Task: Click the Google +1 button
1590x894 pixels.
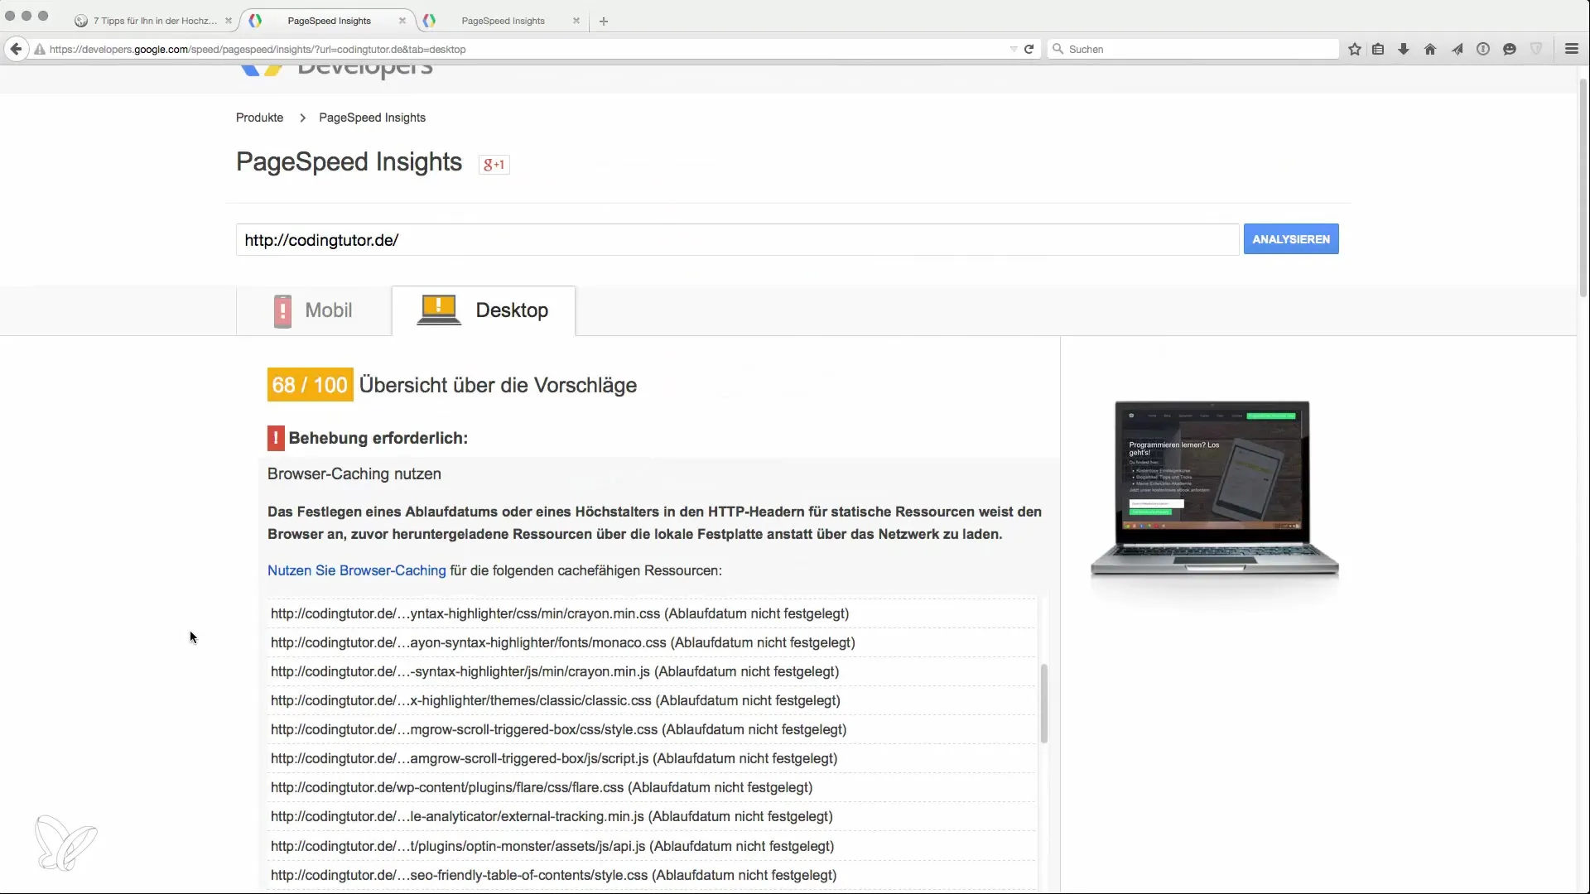Action: coord(494,164)
